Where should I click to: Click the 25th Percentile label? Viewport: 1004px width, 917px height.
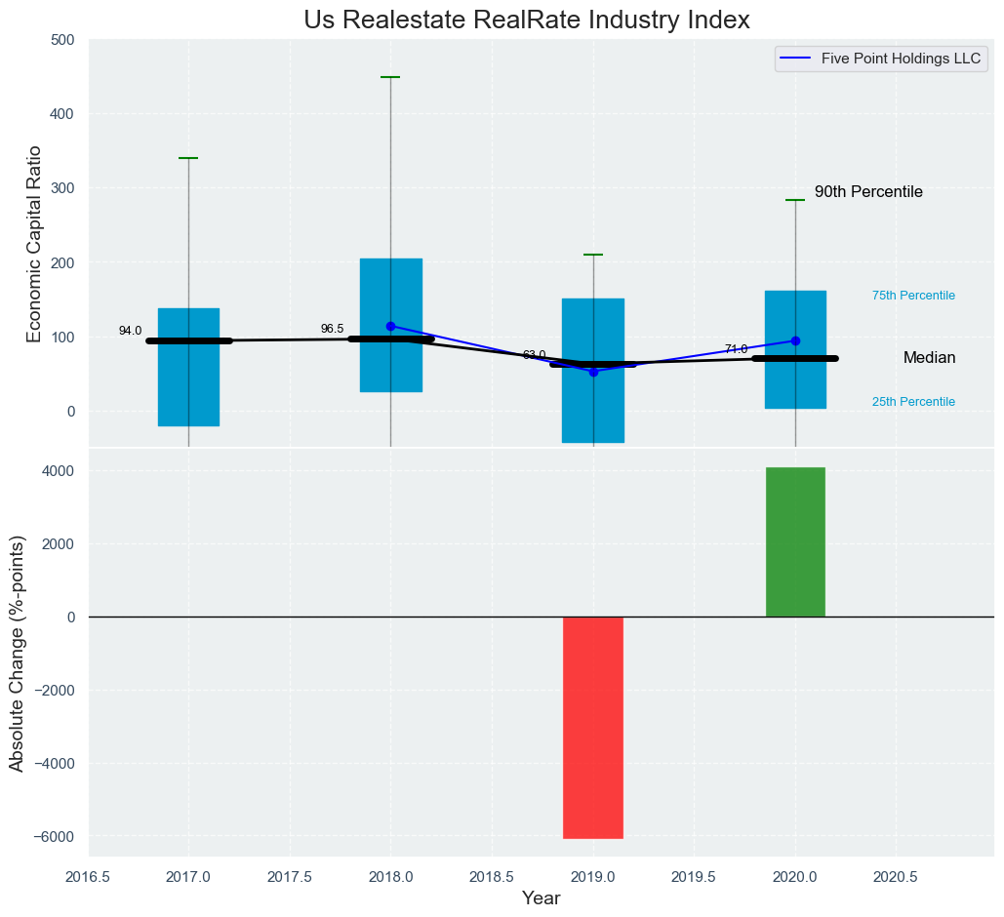click(913, 402)
